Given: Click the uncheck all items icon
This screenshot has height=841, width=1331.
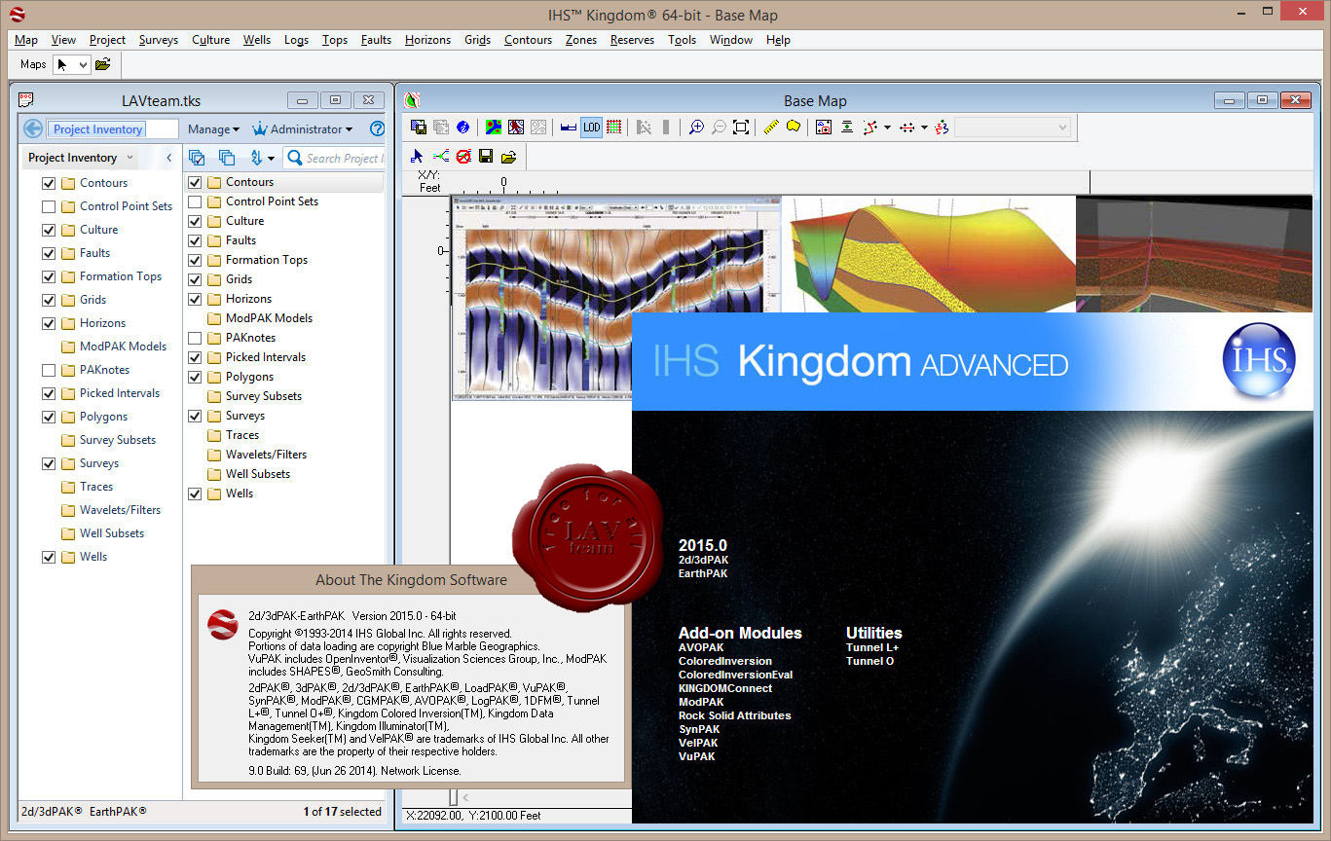Looking at the screenshot, I should [x=227, y=158].
